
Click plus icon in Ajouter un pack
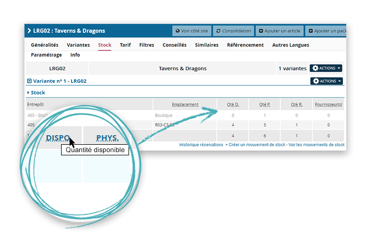(x=311, y=31)
